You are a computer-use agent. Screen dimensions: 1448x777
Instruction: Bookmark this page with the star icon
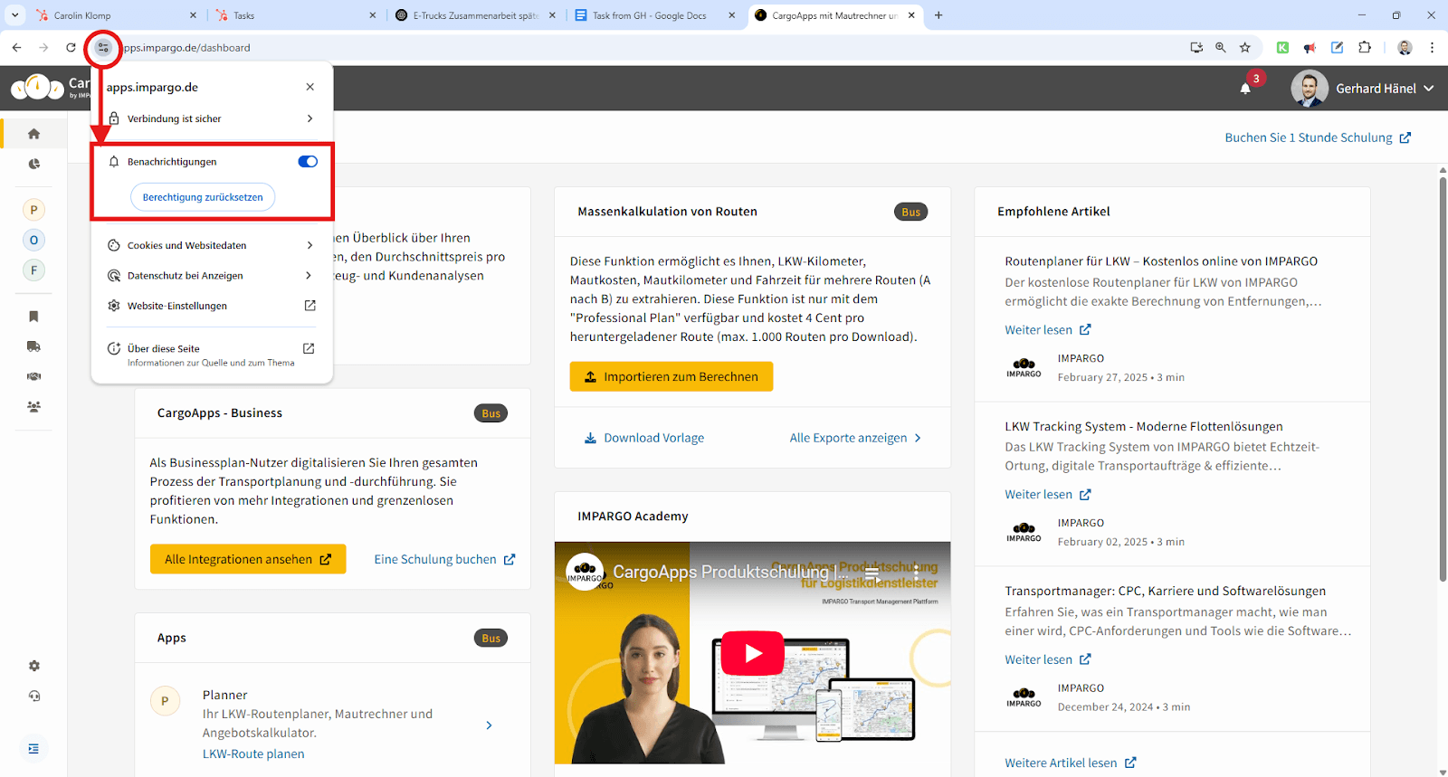point(1245,48)
